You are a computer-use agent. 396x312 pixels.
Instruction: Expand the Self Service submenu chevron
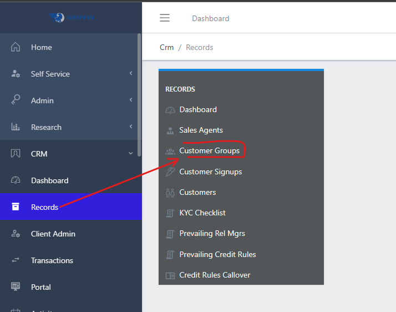pos(131,74)
